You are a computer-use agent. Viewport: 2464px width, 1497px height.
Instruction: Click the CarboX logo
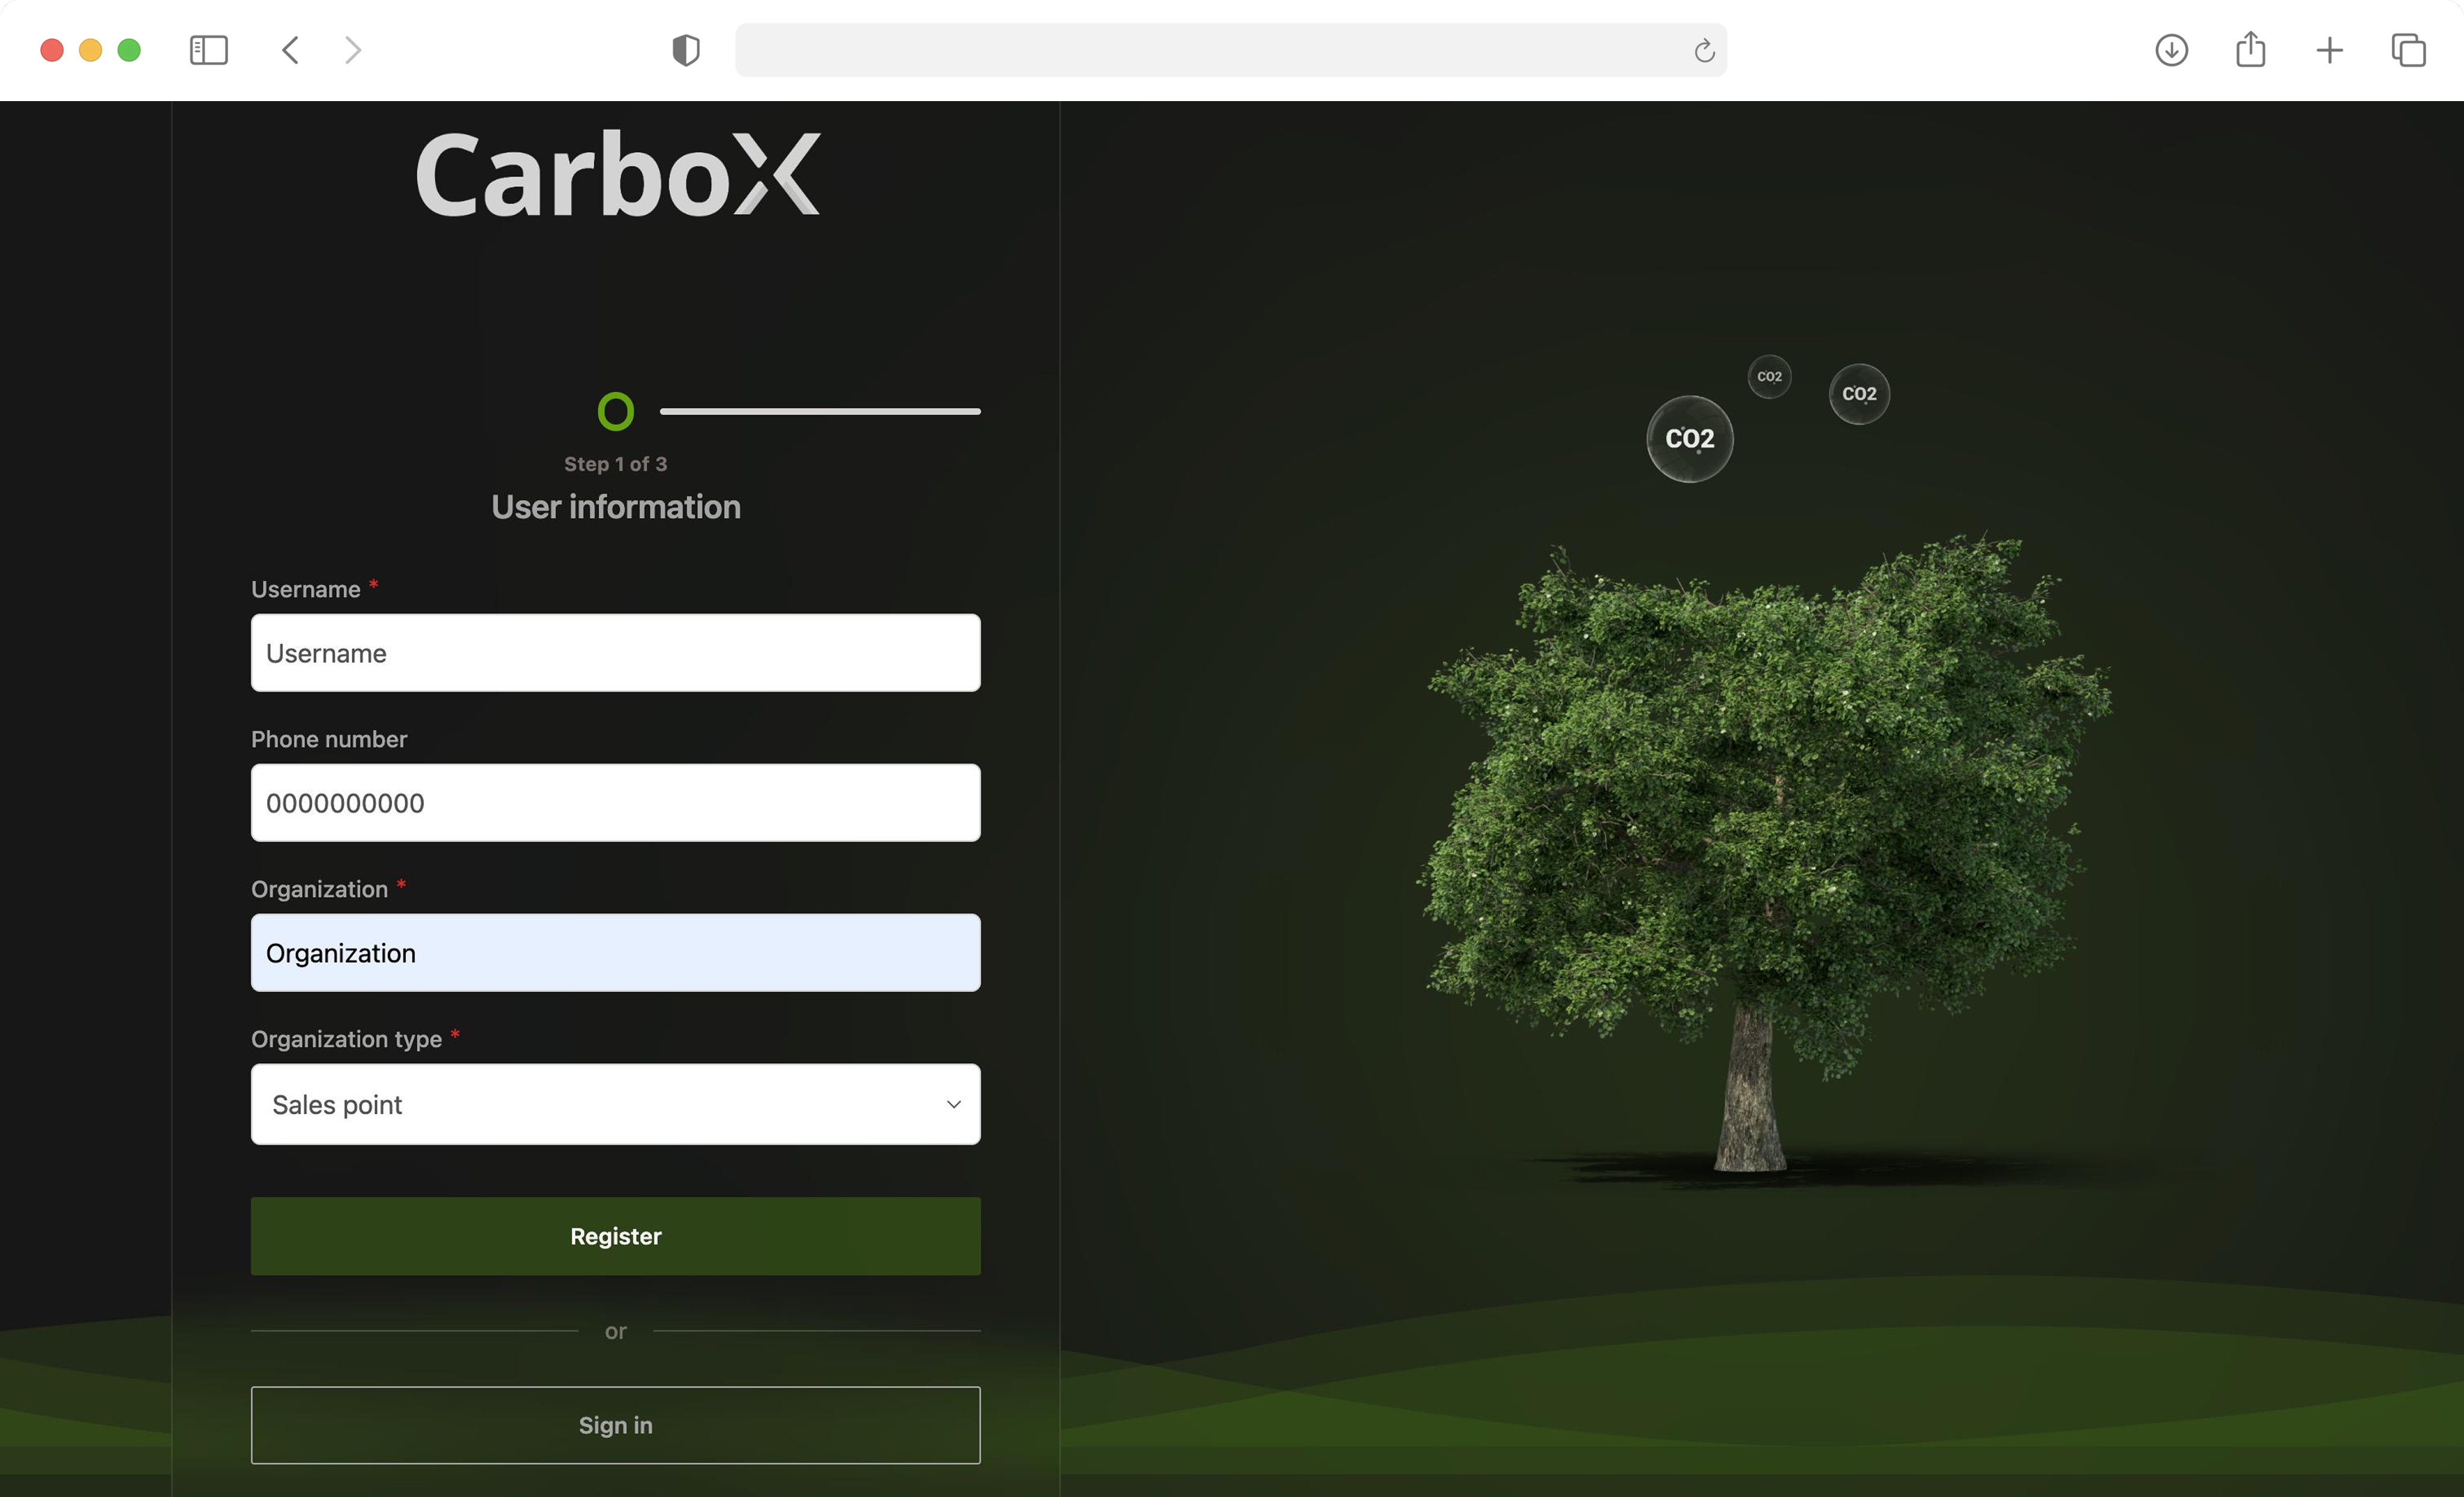(x=617, y=175)
